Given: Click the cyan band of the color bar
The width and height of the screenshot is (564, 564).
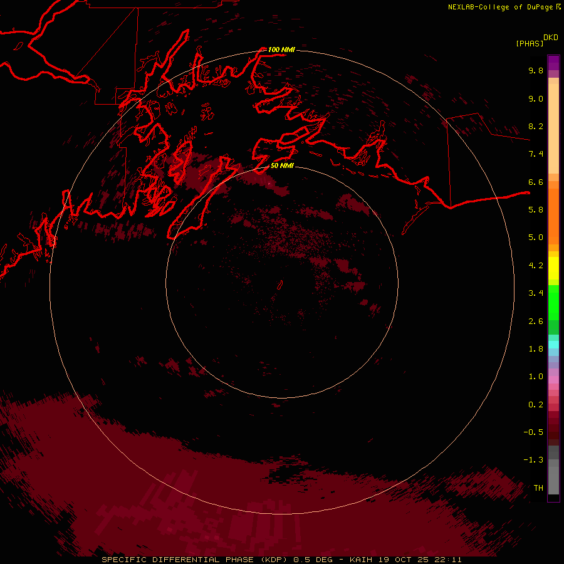Looking at the screenshot, I should (553, 345).
